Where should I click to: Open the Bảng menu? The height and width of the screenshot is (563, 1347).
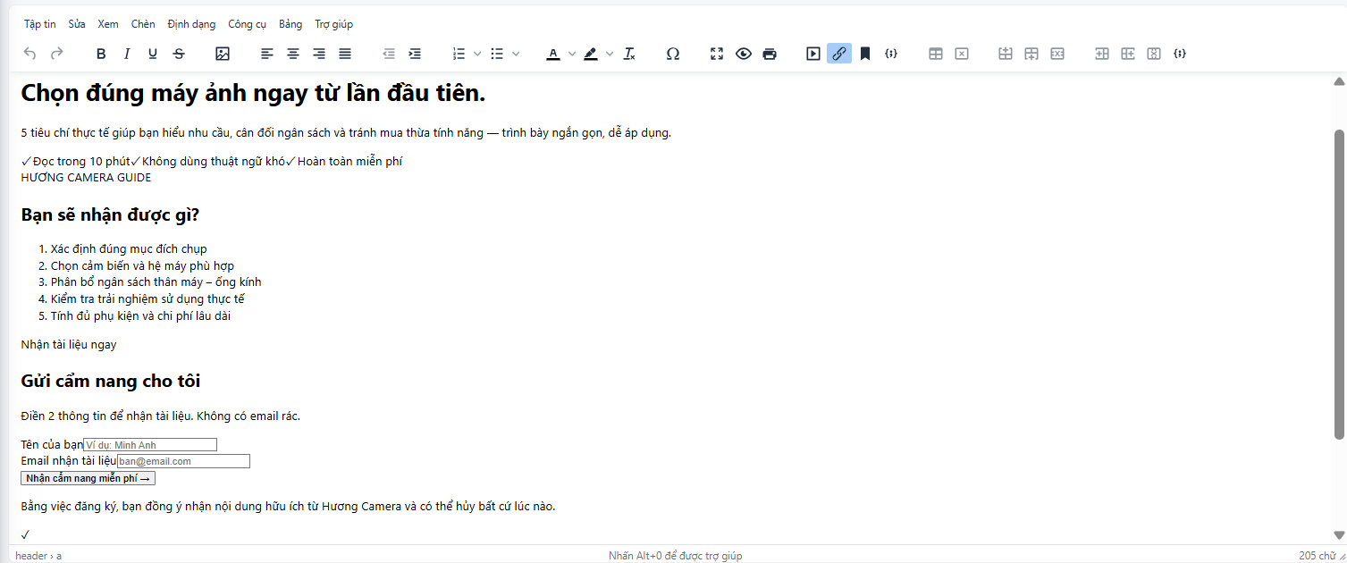(290, 24)
